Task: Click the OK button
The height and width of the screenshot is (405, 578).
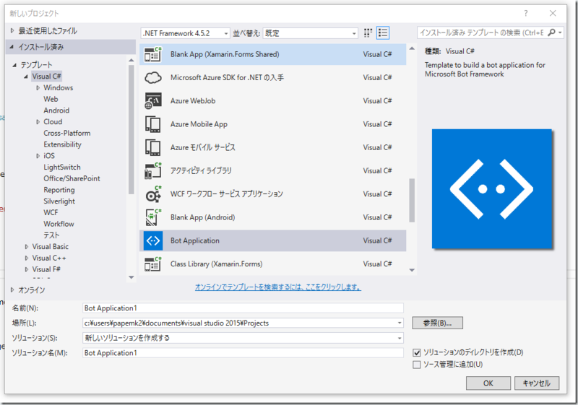Action: 488,383
